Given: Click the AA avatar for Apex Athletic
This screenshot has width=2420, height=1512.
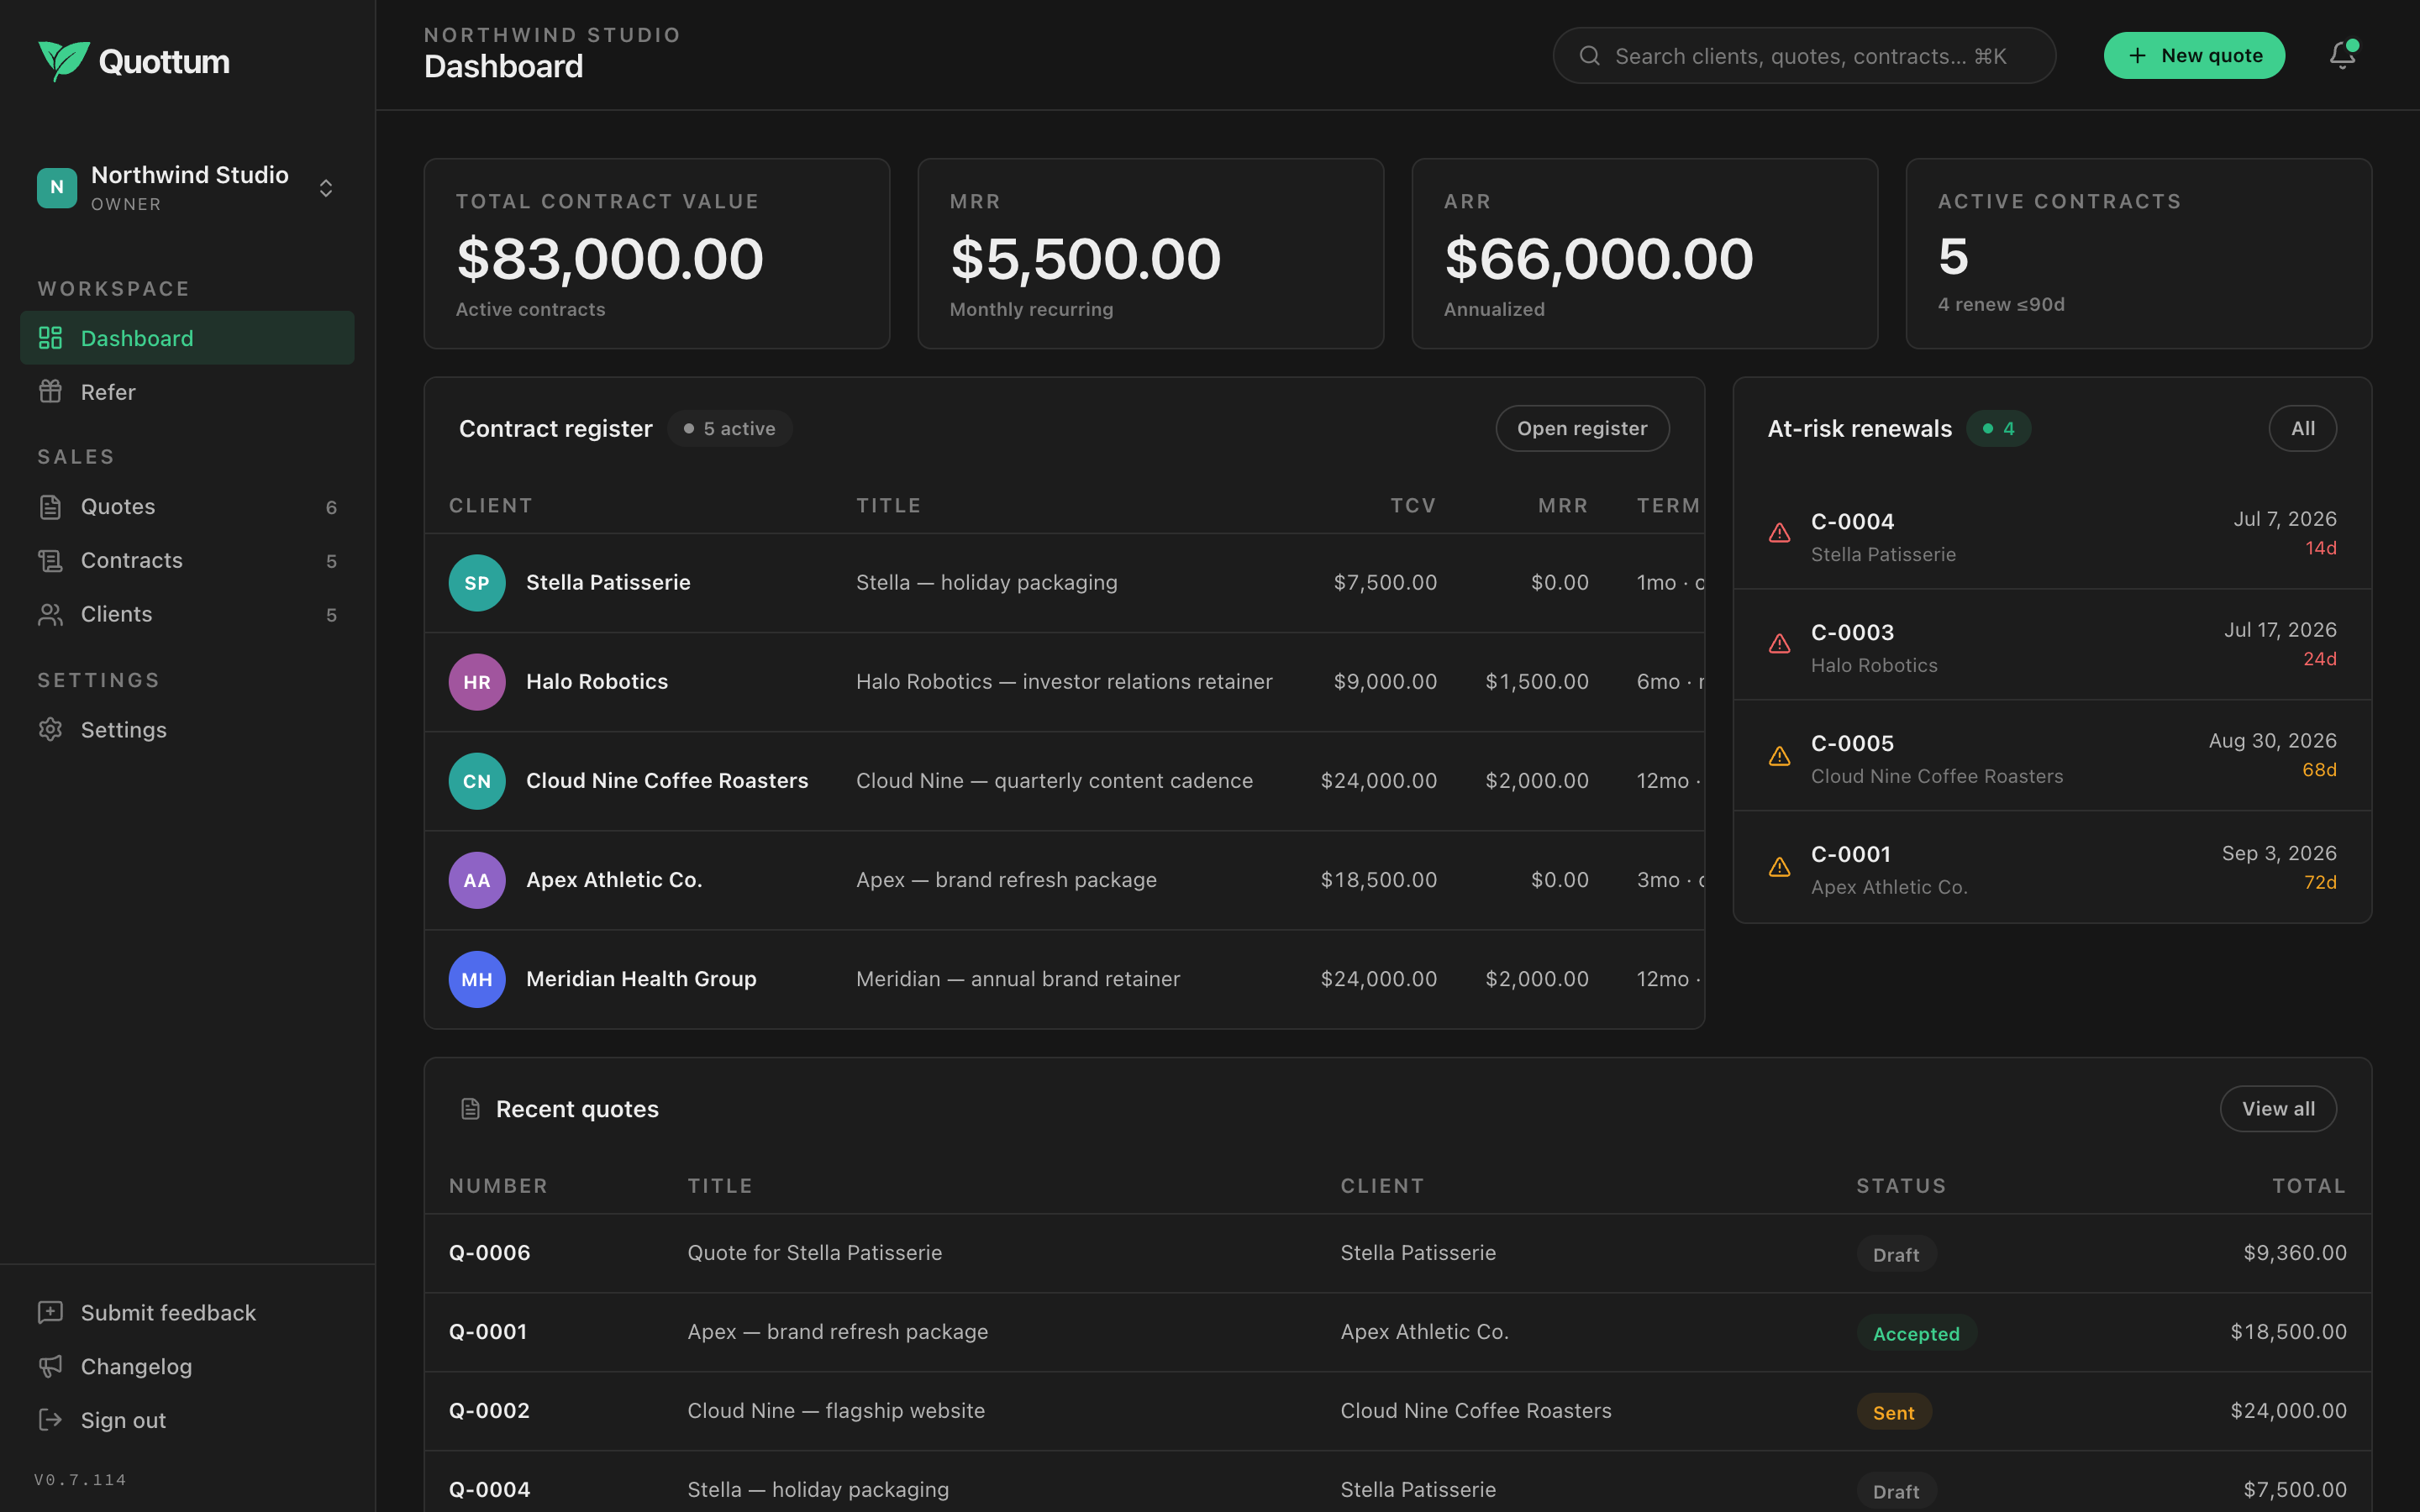Looking at the screenshot, I should point(477,880).
